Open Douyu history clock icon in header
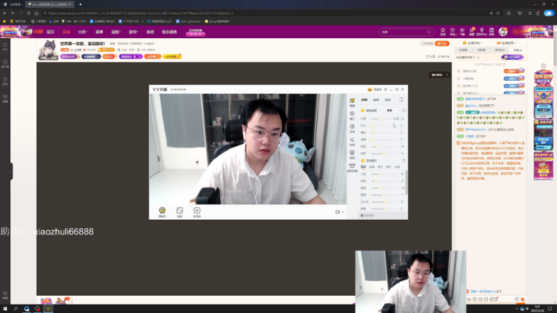Image resolution: width=557 pixels, height=313 pixels. [x=443, y=31]
